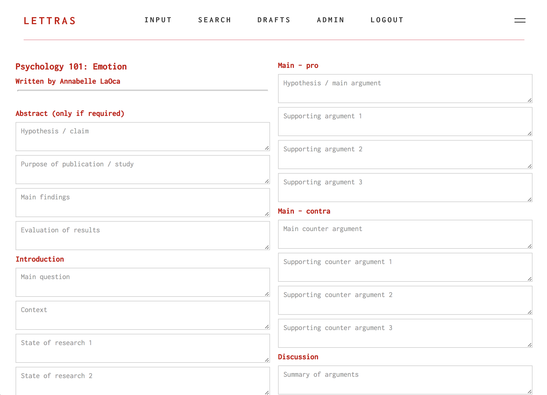The image size is (547, 395).
Task: Focus the Main question text area
Action: point(143,282)
